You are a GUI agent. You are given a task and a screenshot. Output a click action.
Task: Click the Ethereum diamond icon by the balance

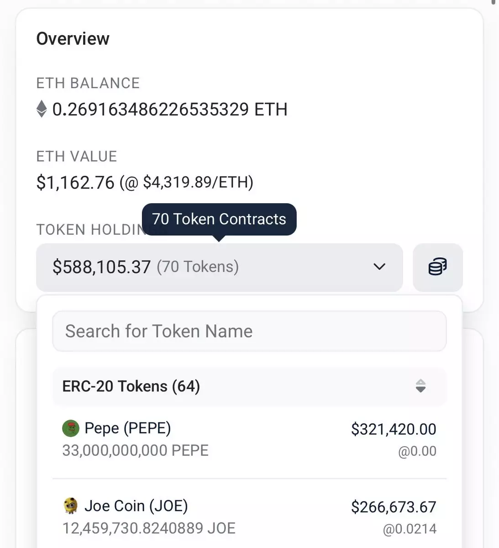[42, 109]
